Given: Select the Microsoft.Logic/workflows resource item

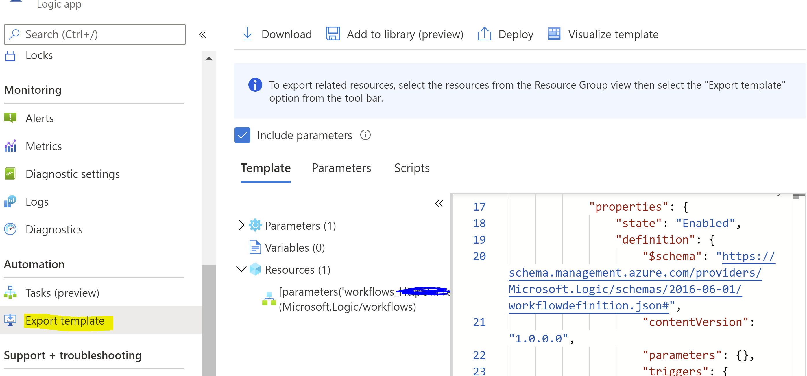Looking at the screenshot, I should point(347,307).
